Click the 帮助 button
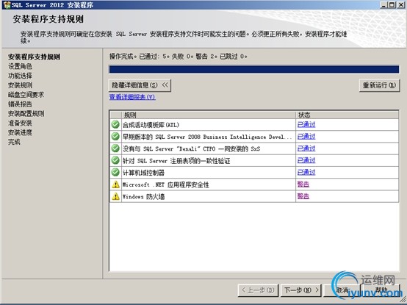Image resolution: width=407 pixels, height=305 pixels. point(381,290)
